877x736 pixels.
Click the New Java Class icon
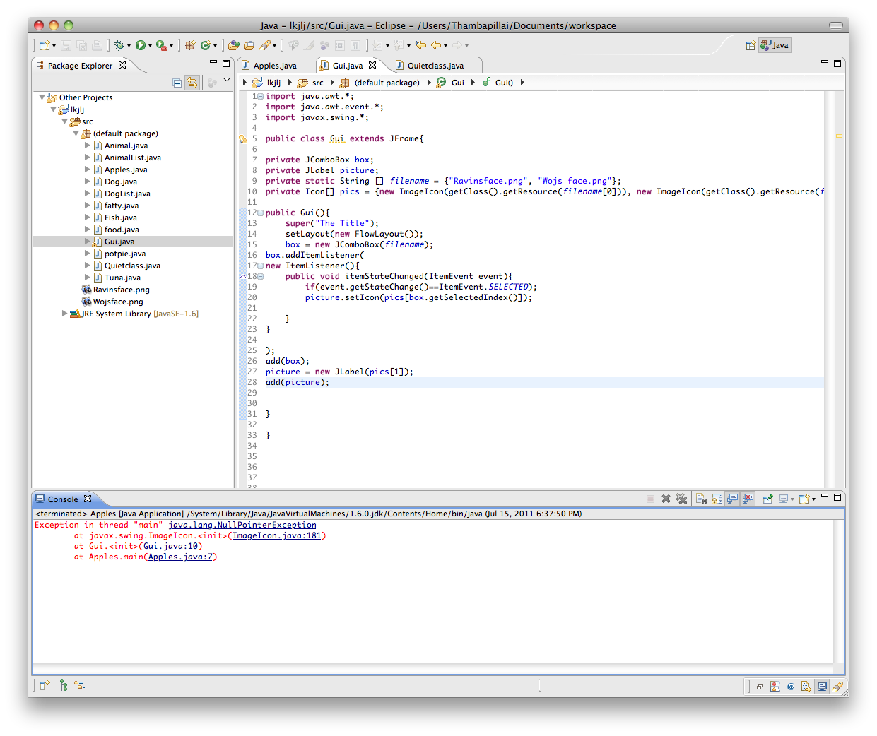coord(206,45)
